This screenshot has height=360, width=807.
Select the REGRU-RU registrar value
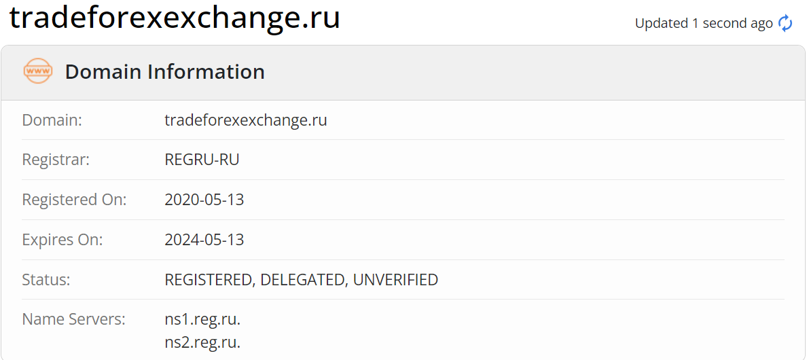202,160
